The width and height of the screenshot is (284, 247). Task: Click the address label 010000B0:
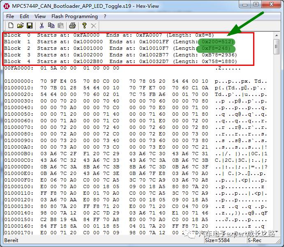tap(19, 154)
